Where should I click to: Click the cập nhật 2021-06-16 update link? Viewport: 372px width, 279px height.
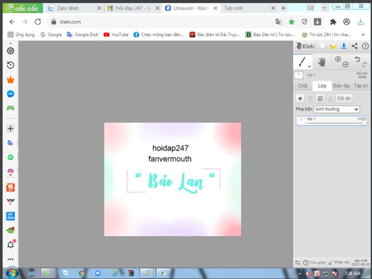pos(361,262)
